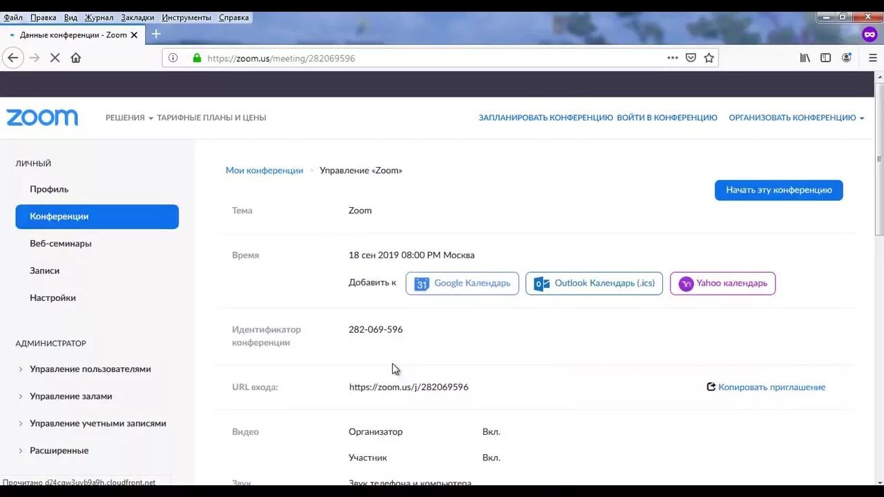Click the browser forward arrow button
884x497 pixels.
(x=35, y=58)
